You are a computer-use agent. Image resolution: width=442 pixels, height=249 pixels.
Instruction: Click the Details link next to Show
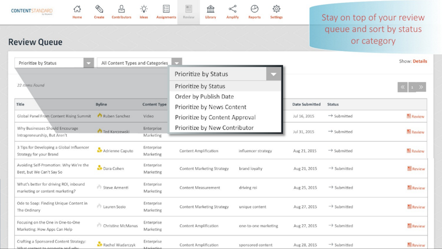coord(420,61)
